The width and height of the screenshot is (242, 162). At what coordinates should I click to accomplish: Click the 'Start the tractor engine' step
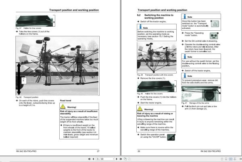151,103
